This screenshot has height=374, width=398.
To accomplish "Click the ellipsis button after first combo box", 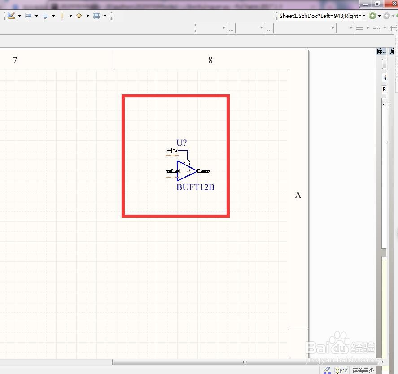I will click(x=231, y=30).
